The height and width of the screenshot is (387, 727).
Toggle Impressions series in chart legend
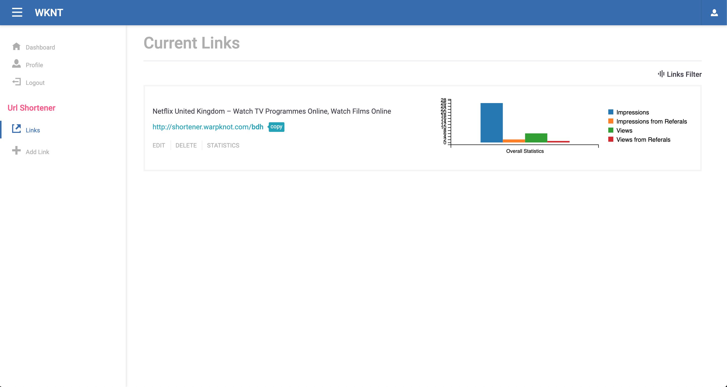tap(632, 112)
